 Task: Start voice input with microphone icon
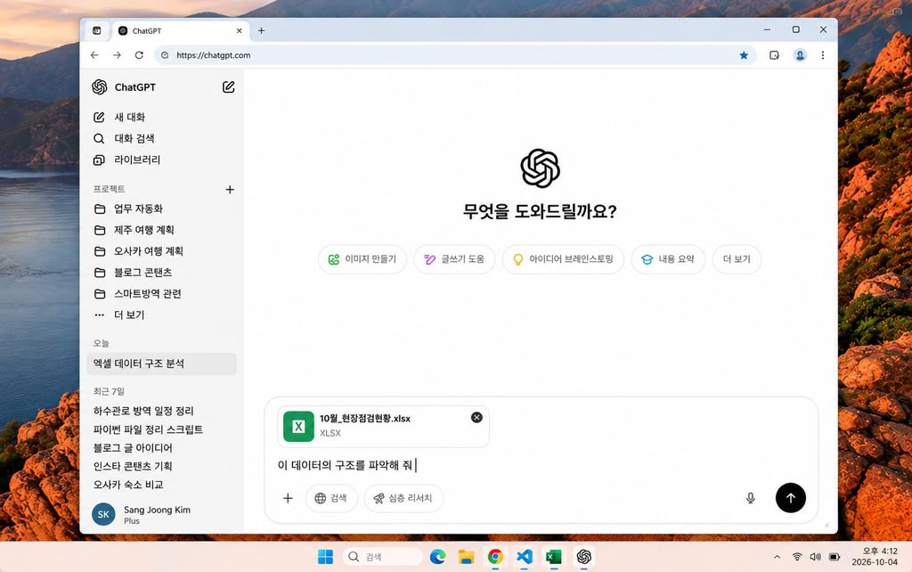[750, 498]
